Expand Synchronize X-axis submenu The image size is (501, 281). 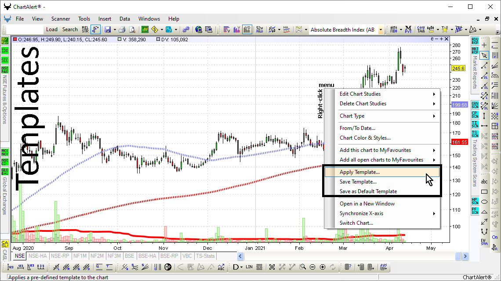pos(382,213)
